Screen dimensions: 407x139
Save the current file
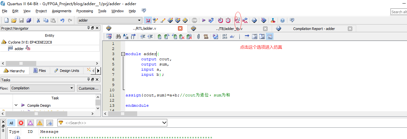point(21,20)
